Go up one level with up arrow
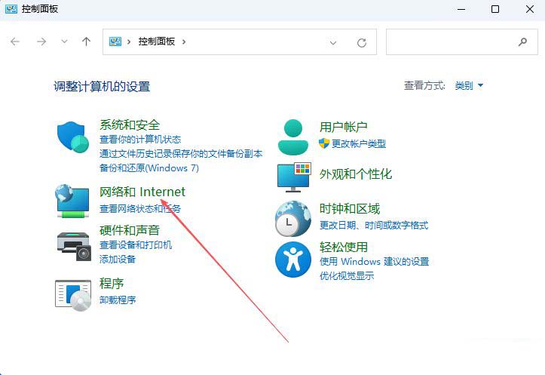The height and width of the screenshot is (375, 545). point(86,41)
